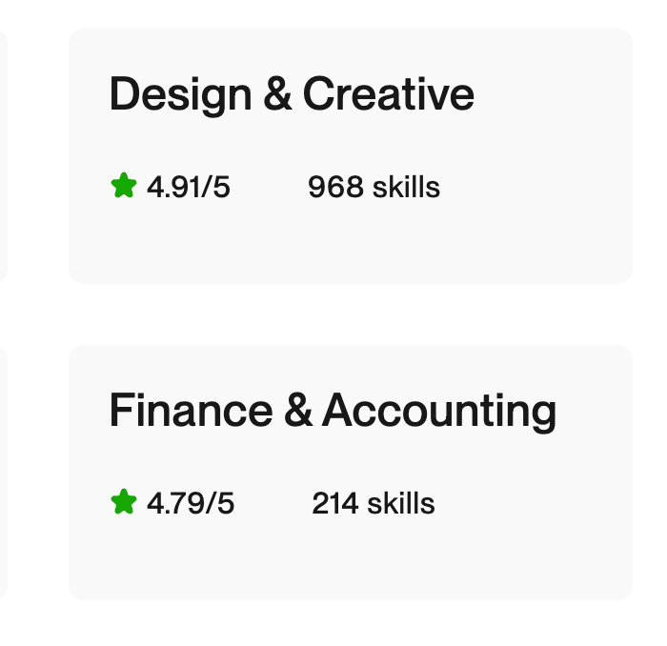Click the word "Creative" in the top card
Viewport: 667px width, 646px height.
(389, 95)
